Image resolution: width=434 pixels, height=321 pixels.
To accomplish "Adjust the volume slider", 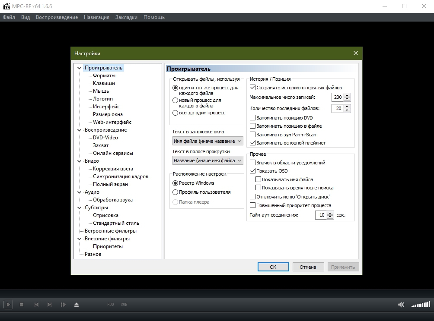I will (421, 305).
